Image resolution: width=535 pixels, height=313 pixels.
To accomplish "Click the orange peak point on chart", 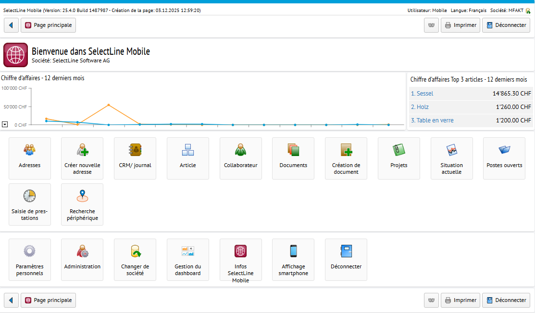I will click(x=109, y=105).
